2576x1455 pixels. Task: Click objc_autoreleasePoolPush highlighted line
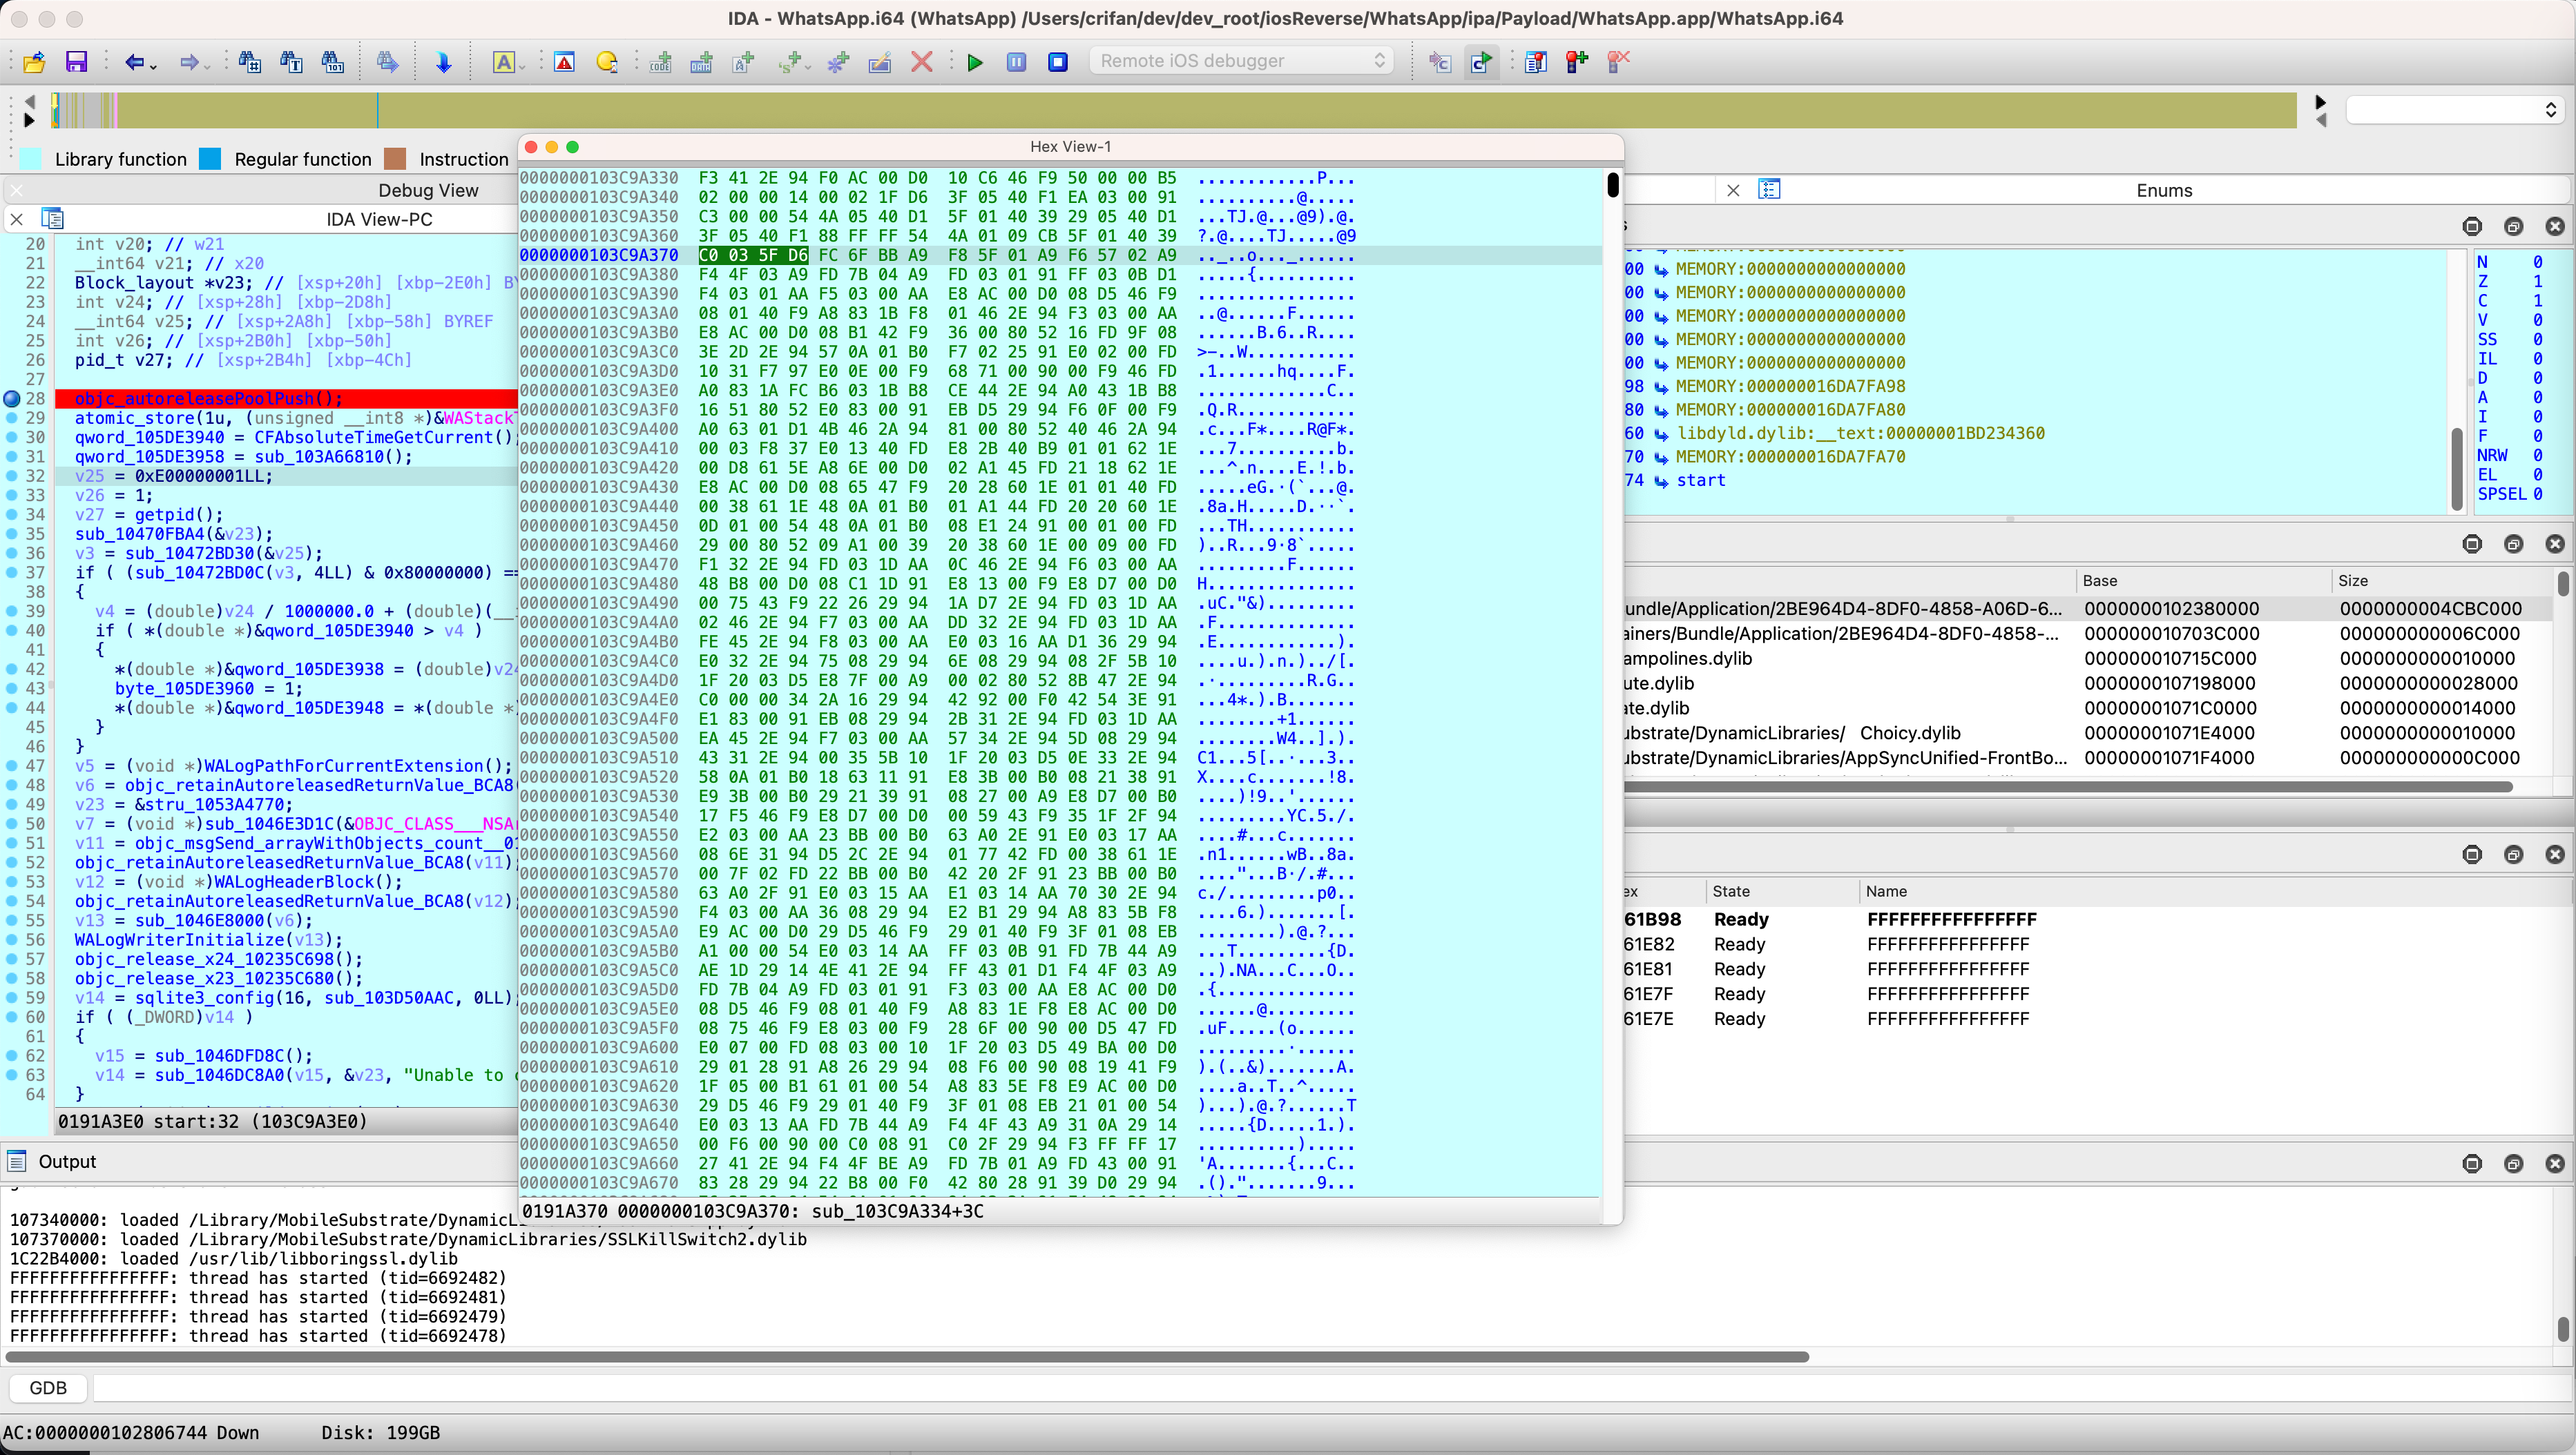click(286, 399)
